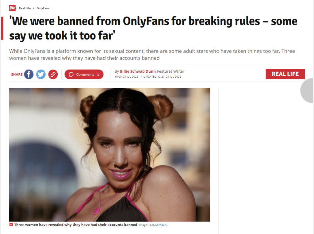Image resolution: width=314 pixels, height=234 pixels.
Task: Click the camera icon beside caption
Action: coord(11,224)
